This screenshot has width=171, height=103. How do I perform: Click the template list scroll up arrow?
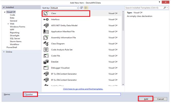(x=123, y=12)
